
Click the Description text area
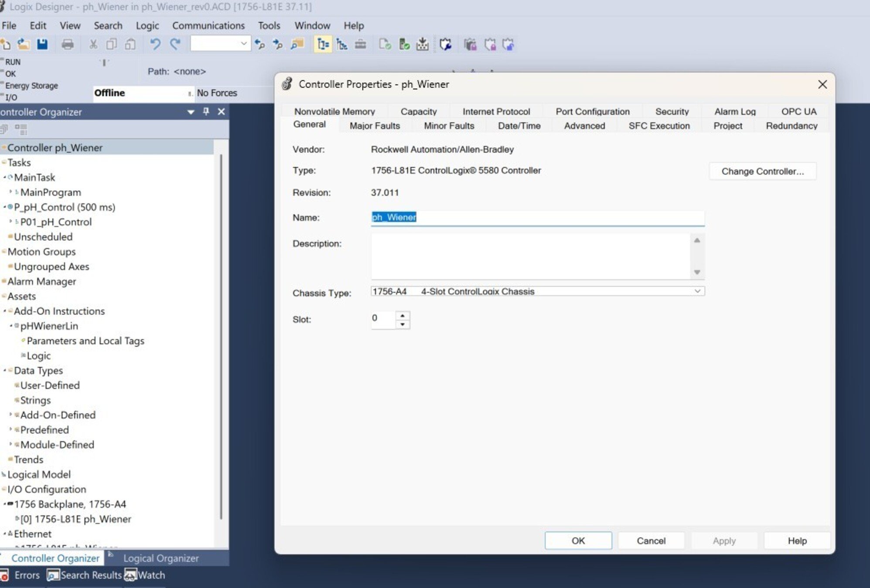pyautogui.click(x=531, y=256)
